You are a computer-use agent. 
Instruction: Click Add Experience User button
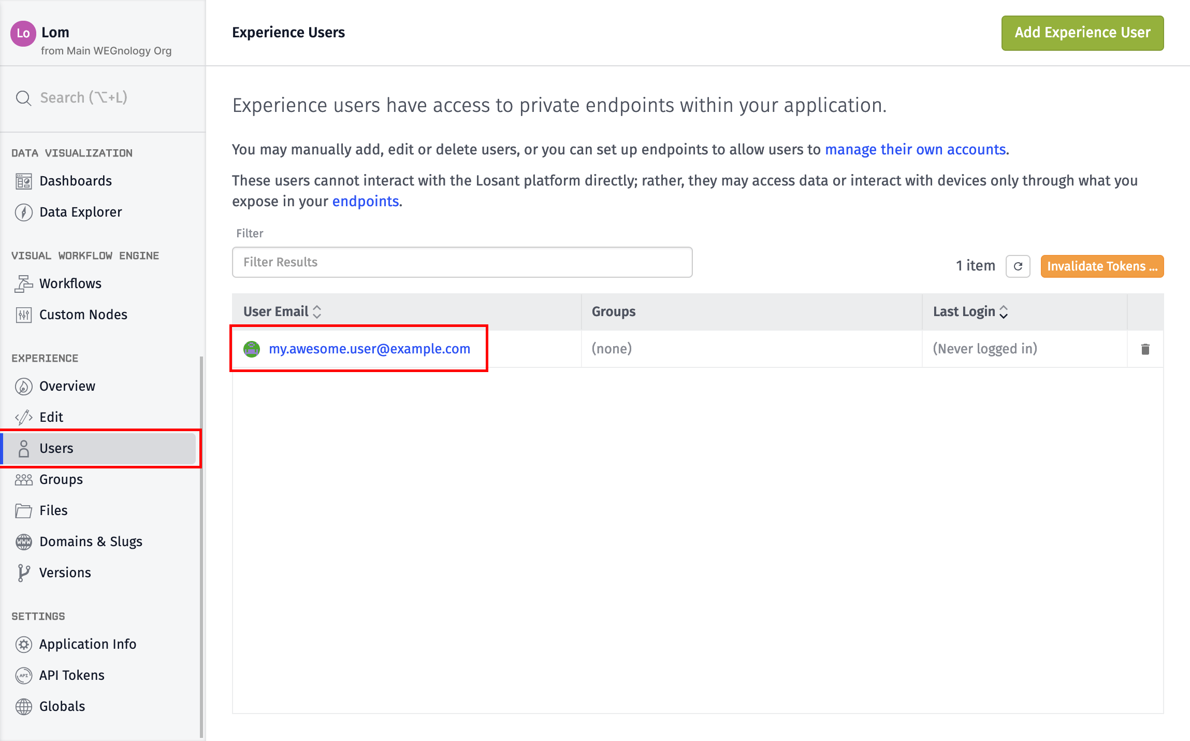coord(1082,33)
